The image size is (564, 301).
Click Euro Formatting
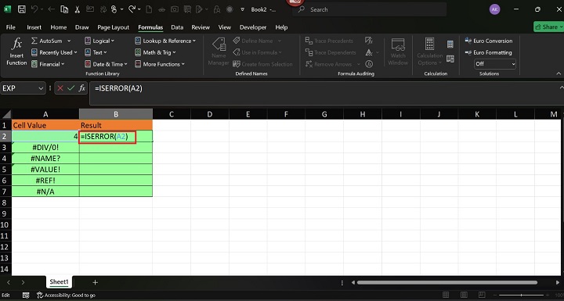click(x=488, y=52)
